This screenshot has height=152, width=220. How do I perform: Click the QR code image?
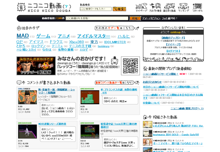[130, 66]
